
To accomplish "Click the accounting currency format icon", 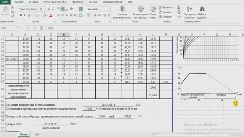I will pyautogui.click(x=89, y=15).
